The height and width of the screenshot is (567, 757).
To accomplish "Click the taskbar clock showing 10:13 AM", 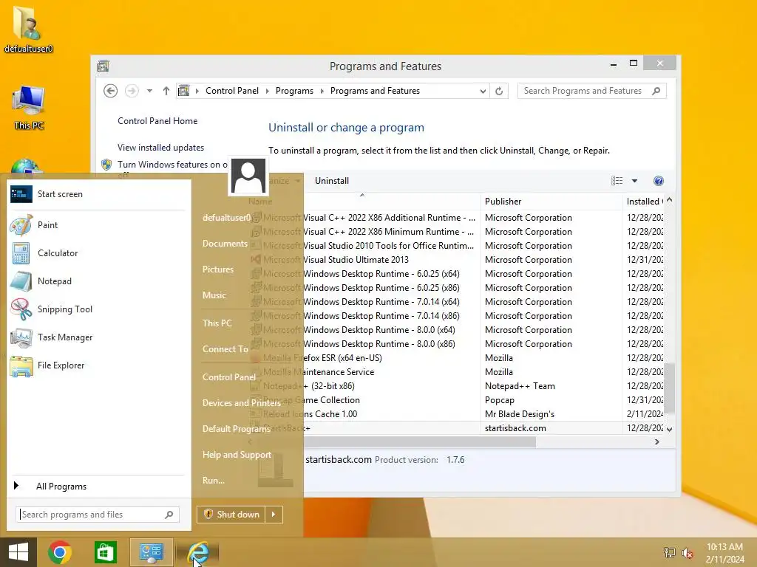I will [x=724, y=553].
